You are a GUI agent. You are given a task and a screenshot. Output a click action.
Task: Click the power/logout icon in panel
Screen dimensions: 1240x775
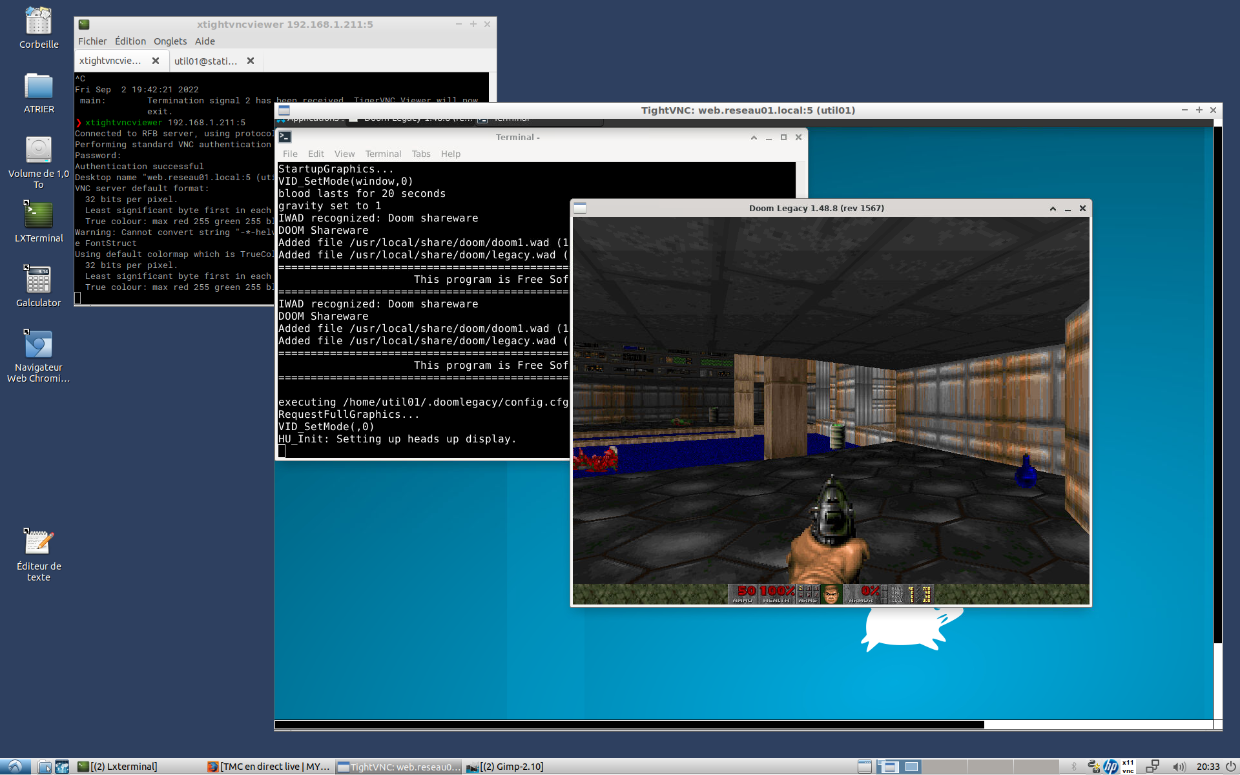[1231, 767]
